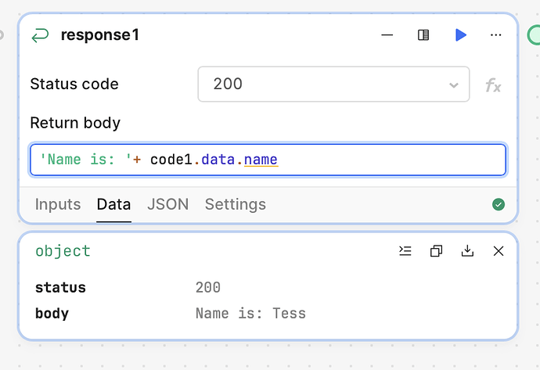Open the three-dot more options menu

tap(496, 34)
